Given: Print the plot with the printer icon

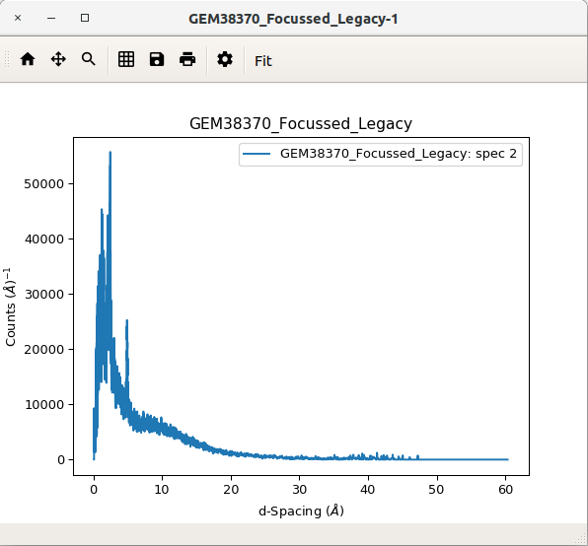Looking at the screenshot, I should pyautogui.click(x=187, y=59).
